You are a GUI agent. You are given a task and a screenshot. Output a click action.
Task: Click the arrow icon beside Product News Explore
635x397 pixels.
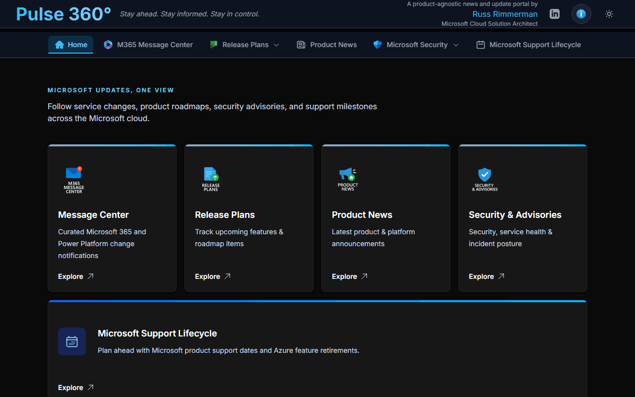tap(364, 276)
